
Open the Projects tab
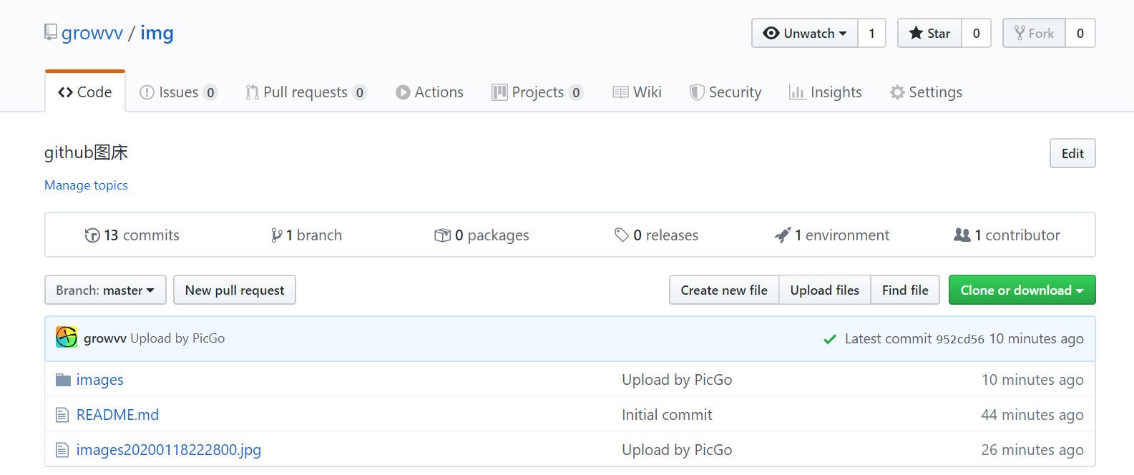(x=537, y=92)
